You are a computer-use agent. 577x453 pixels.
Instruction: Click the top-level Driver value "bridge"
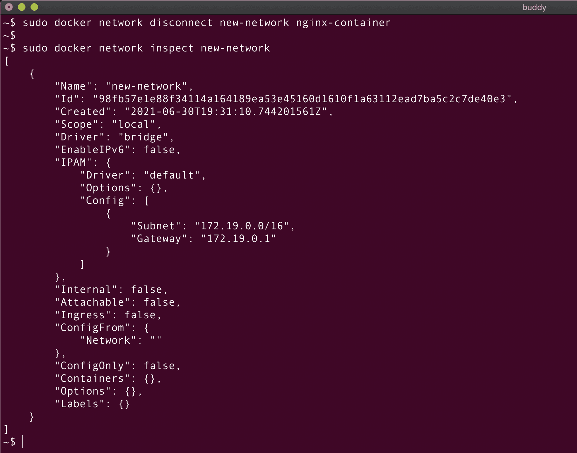(143, 137)
